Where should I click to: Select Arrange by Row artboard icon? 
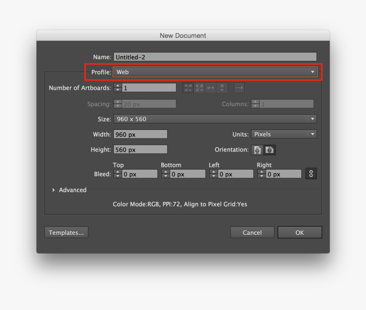tap(211, 88)
